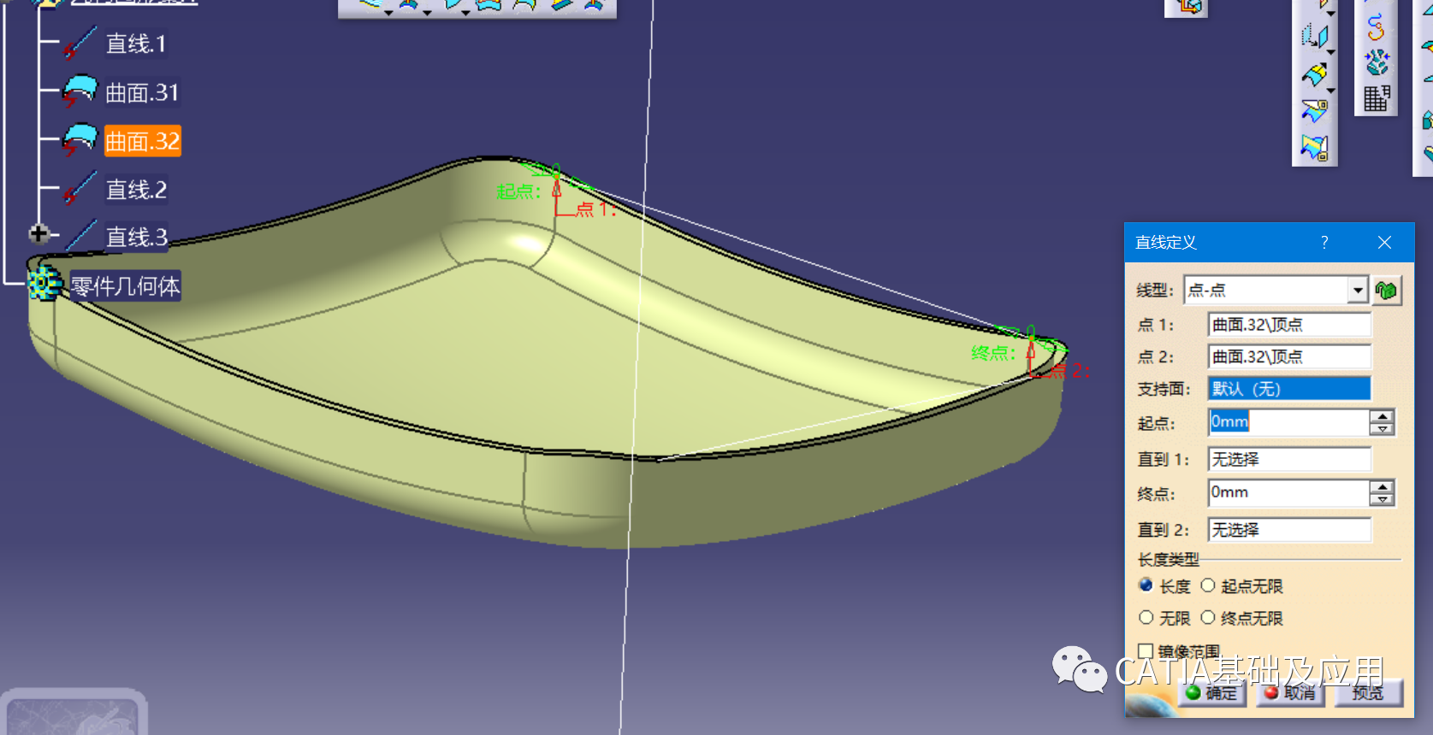Click the 终点 value field
This screenshot has width=1433, height=735.
(1288, 493)
